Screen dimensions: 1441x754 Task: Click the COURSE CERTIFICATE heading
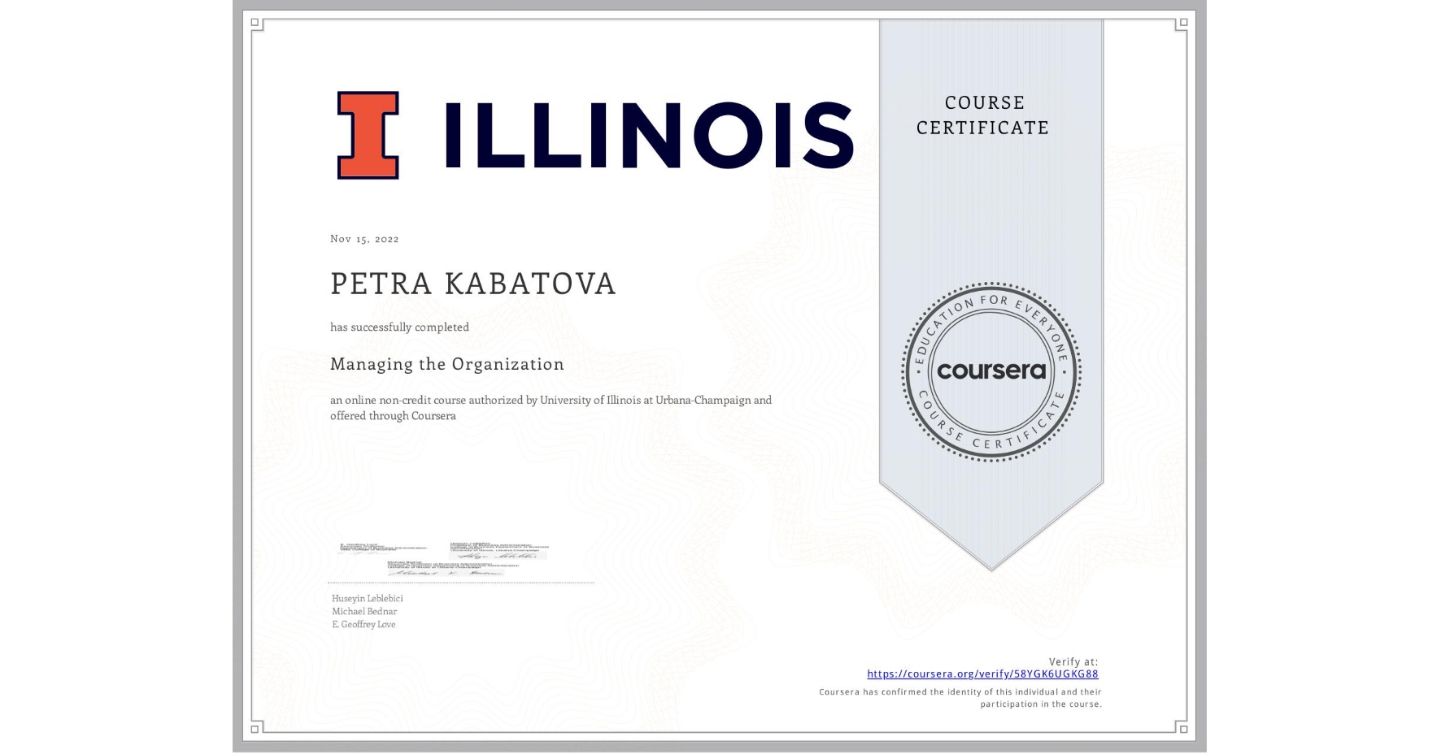pos(983,115)
